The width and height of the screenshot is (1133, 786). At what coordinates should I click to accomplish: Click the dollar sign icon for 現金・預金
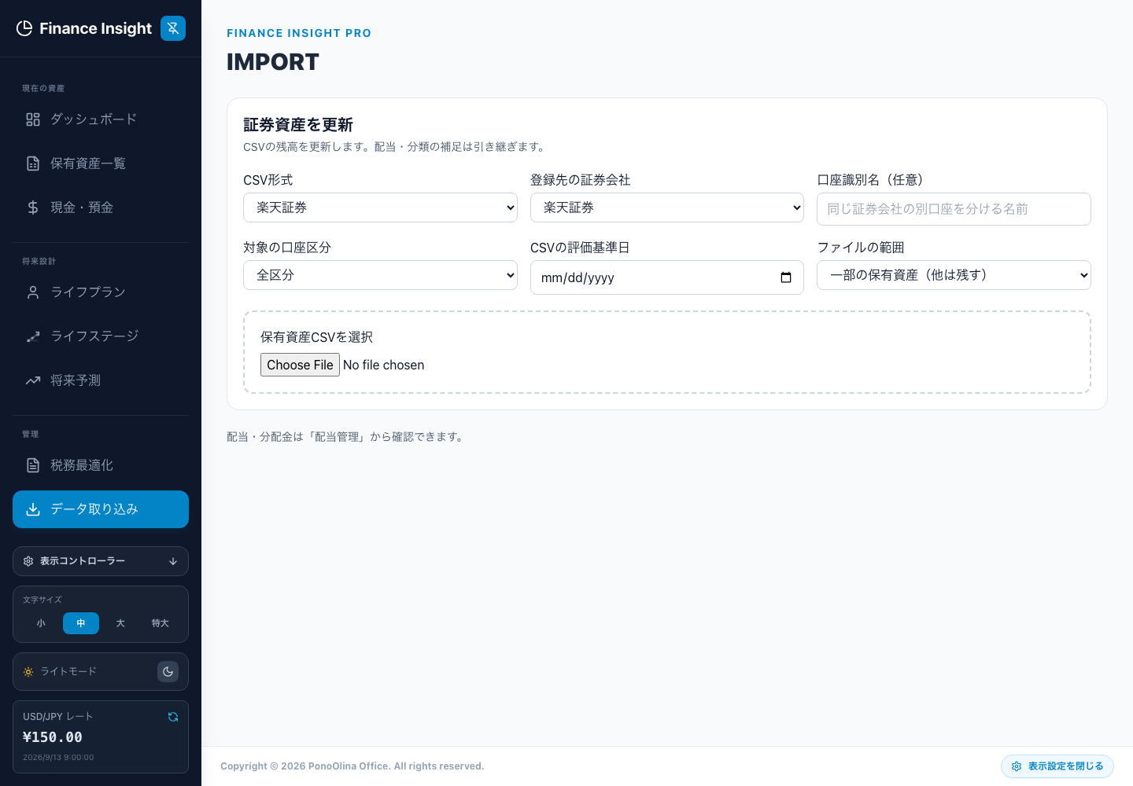33,208
